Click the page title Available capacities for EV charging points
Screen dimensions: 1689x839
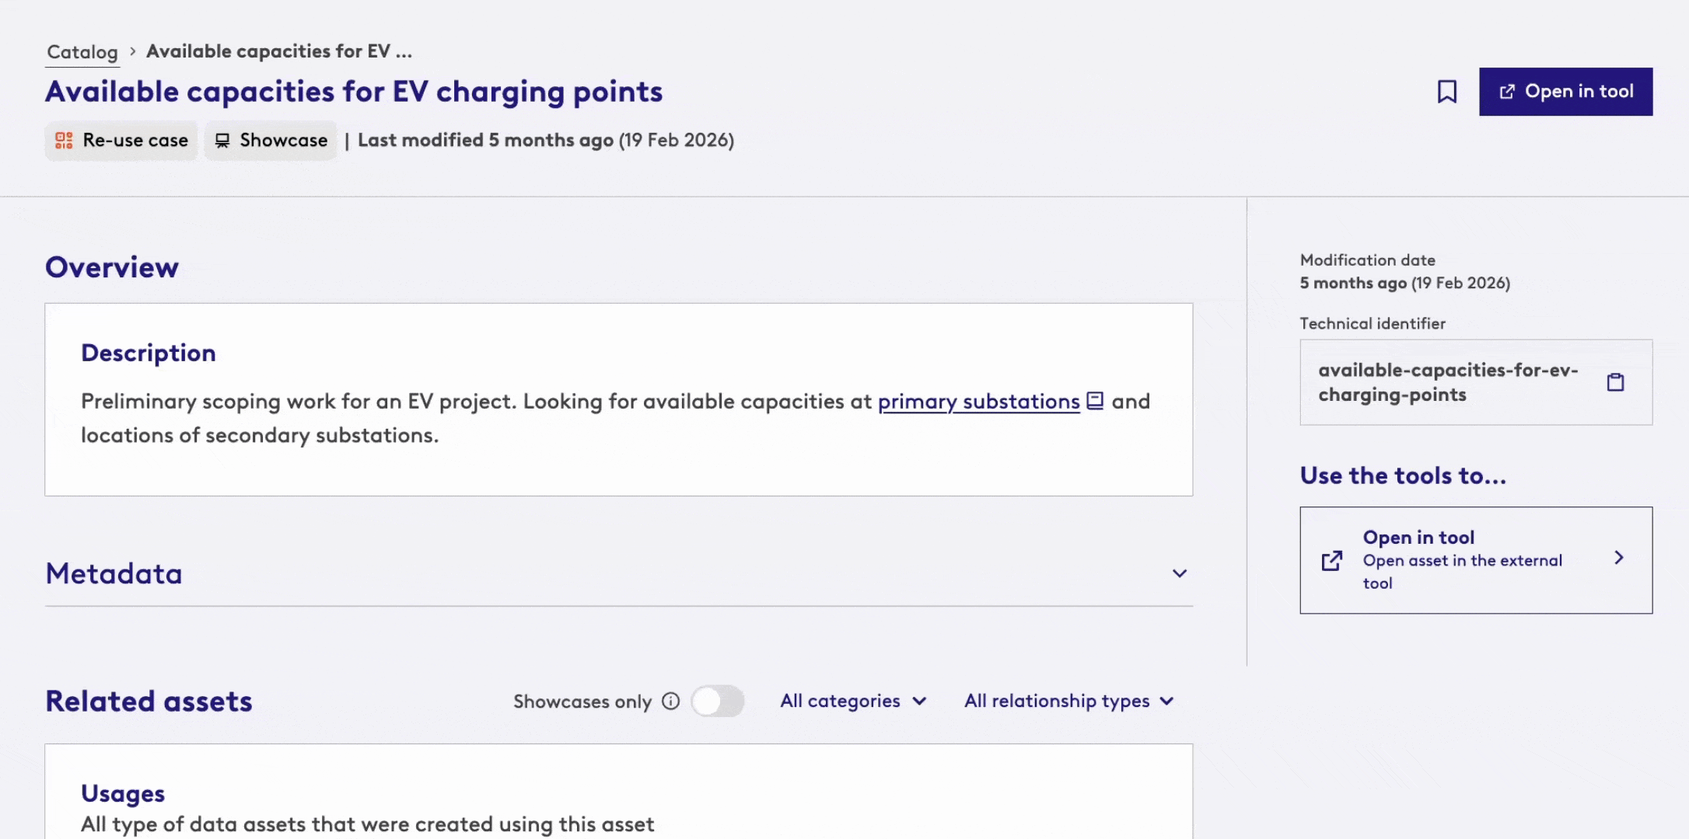[354, 92]
